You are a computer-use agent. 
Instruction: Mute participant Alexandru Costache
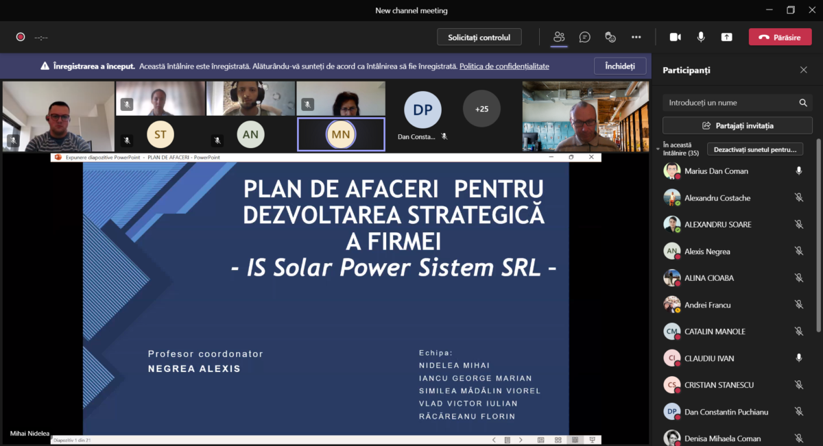tap(798, 198)
